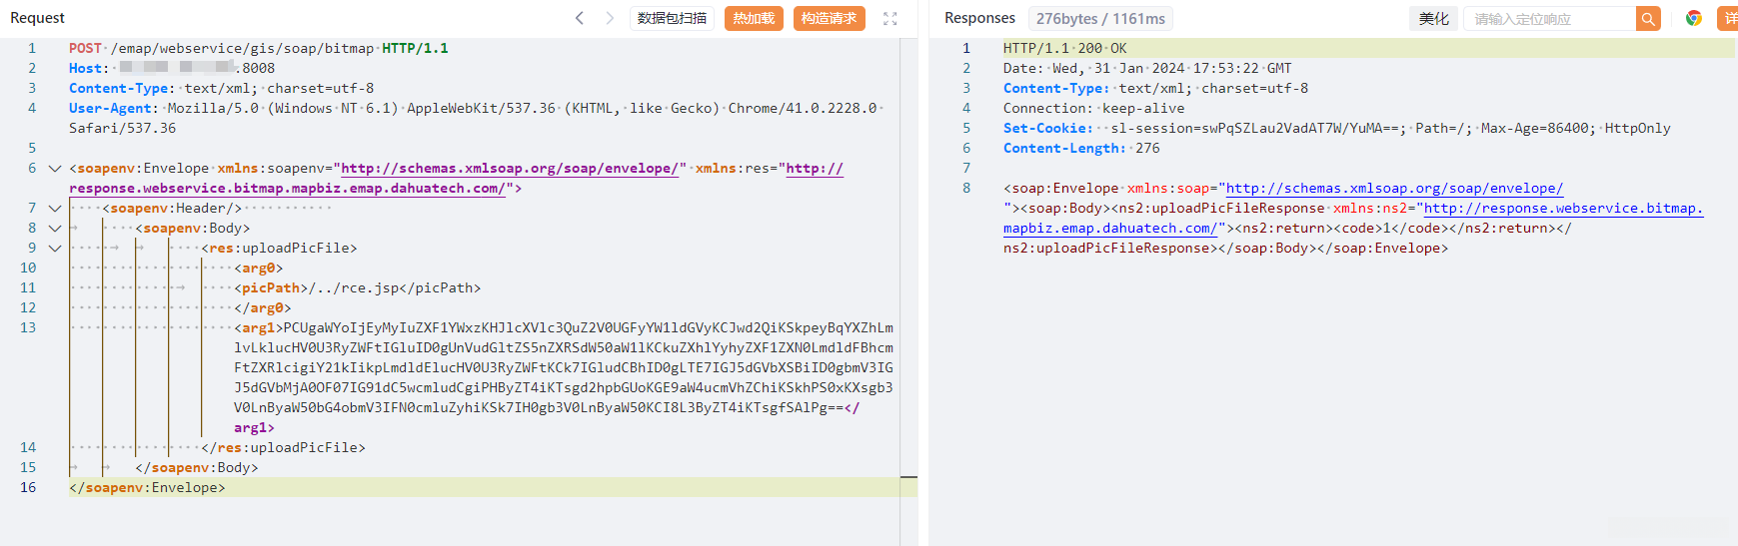Collapse the soapenv:Envelope fold at line 6
This screenshot has width=1738, height=546.
pyautogui.click(x=55, y=168)
